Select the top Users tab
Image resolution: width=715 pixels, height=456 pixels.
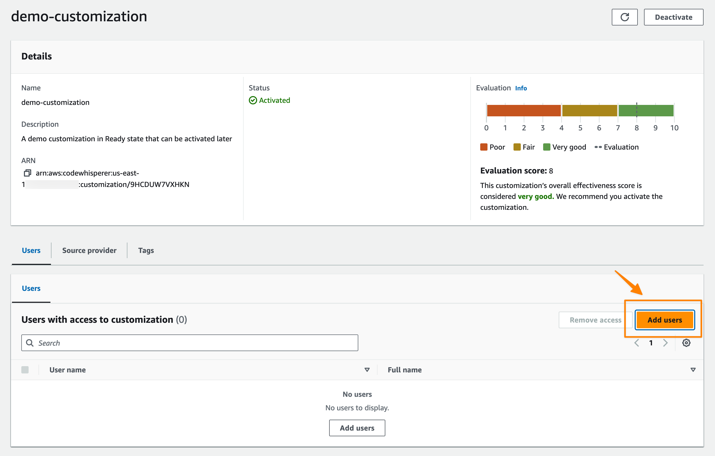tap(31, 251)
